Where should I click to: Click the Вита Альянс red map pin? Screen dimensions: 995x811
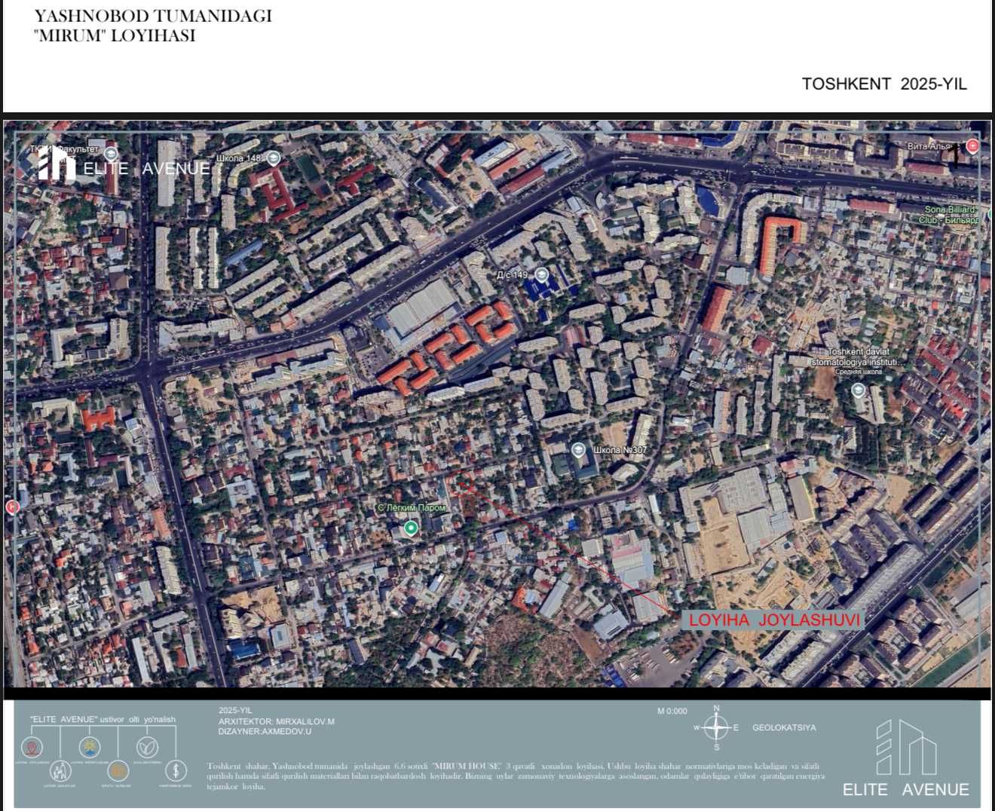[973, 145]
